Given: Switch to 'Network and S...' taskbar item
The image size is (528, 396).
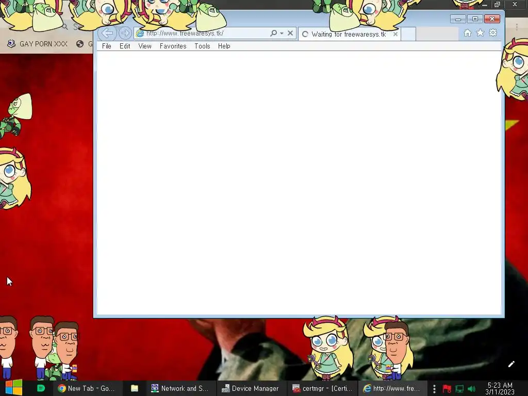Looking at the screenshot, I should (x=180, y=388).
